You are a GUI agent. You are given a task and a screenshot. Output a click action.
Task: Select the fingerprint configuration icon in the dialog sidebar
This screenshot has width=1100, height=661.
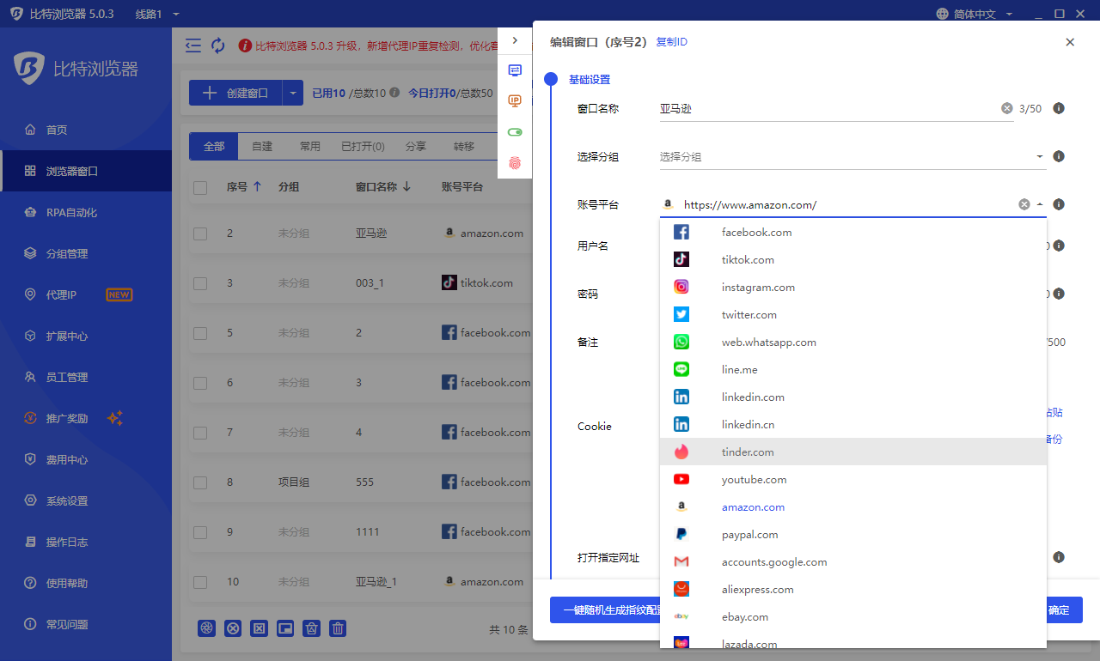pyautogui.click(x=515, y=162)
